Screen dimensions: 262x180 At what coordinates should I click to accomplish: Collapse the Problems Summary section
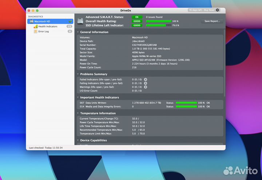[78, 74]
